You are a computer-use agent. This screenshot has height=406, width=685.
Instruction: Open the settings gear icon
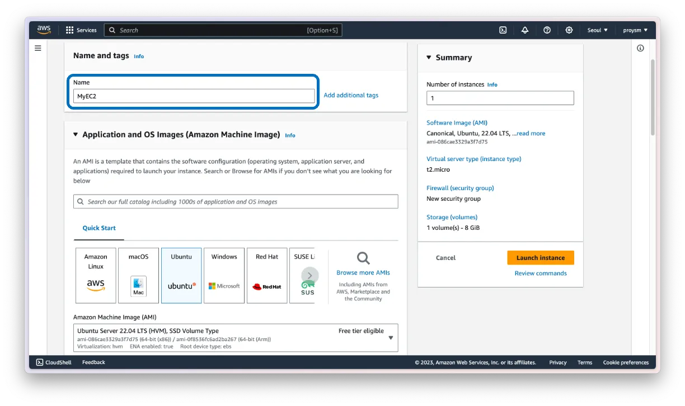tap(569, 30)
